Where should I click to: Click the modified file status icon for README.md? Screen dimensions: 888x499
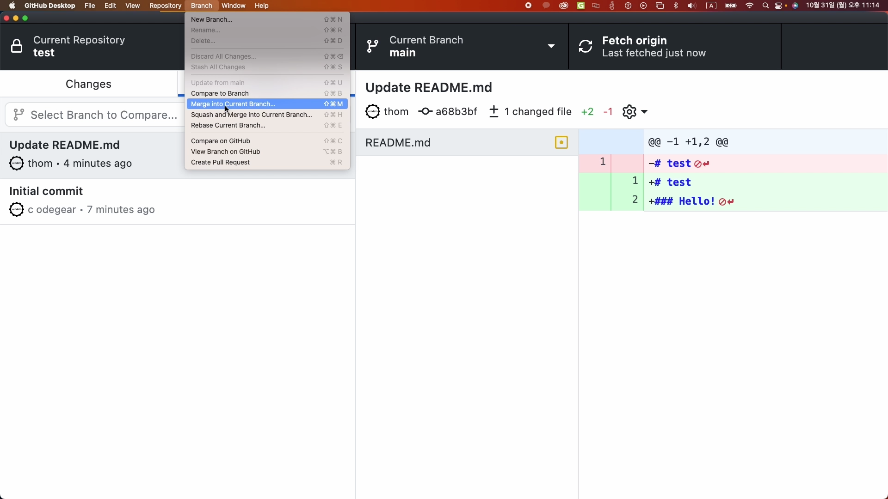point(561,143)
